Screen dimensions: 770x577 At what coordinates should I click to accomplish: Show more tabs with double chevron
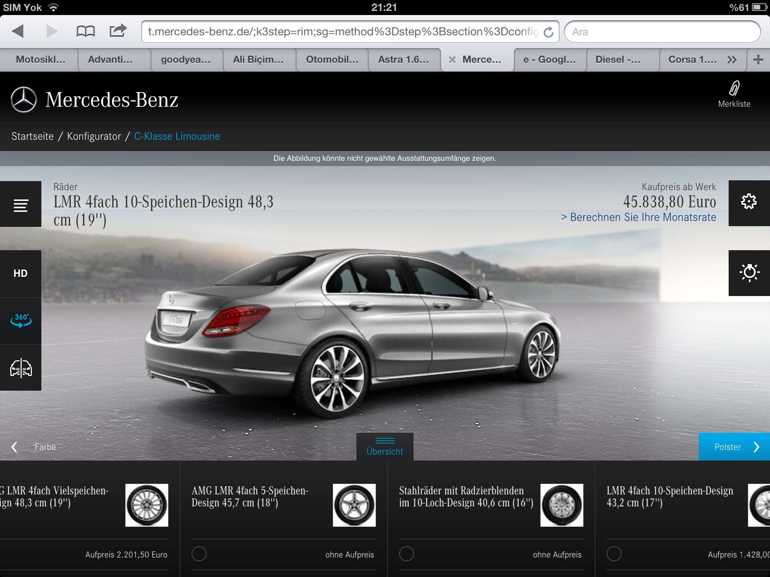coord(732,60)
